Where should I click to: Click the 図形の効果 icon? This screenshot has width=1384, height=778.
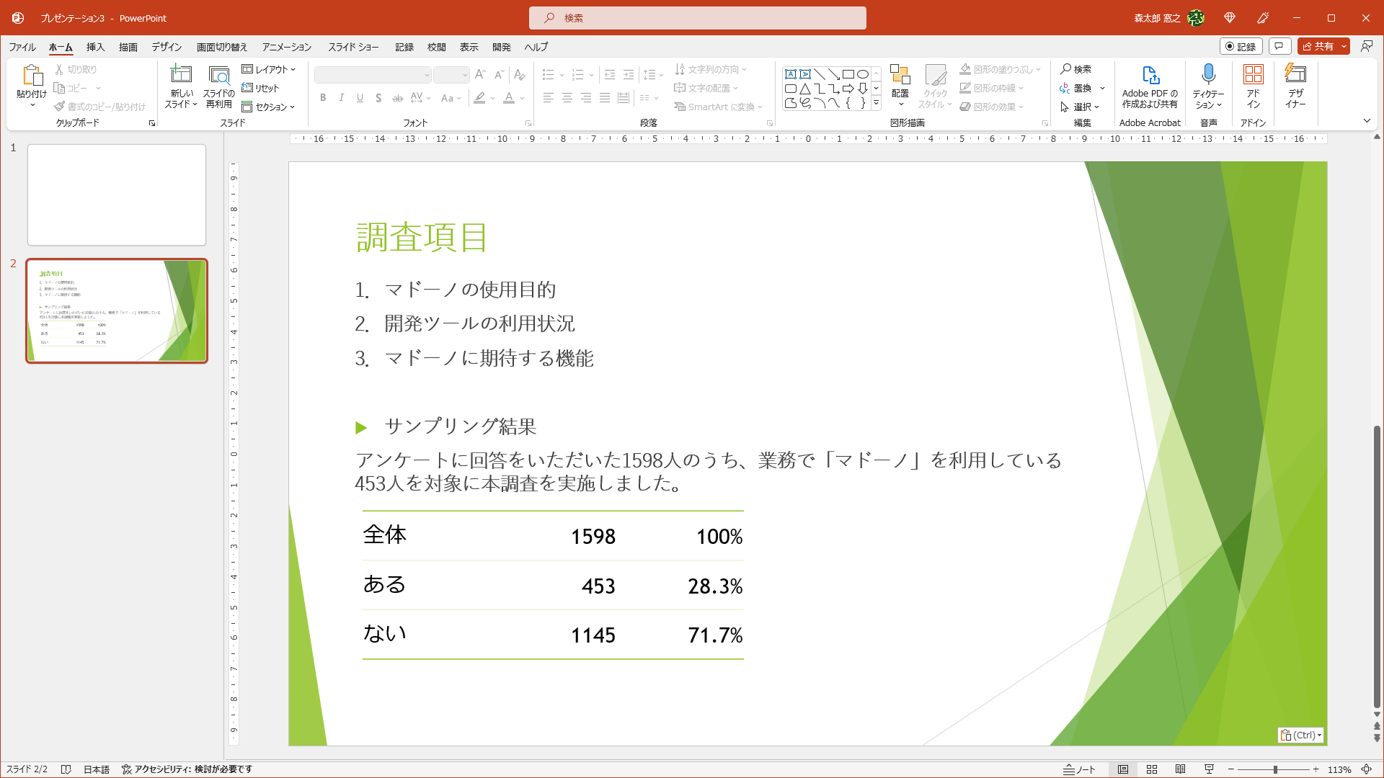tap(966, 106)
